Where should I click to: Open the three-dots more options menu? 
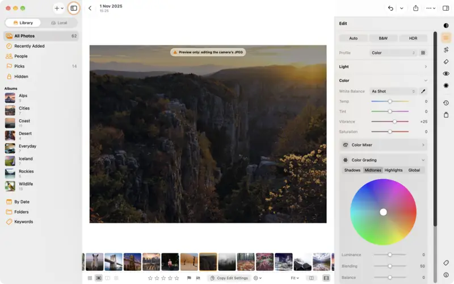point(431,8)
